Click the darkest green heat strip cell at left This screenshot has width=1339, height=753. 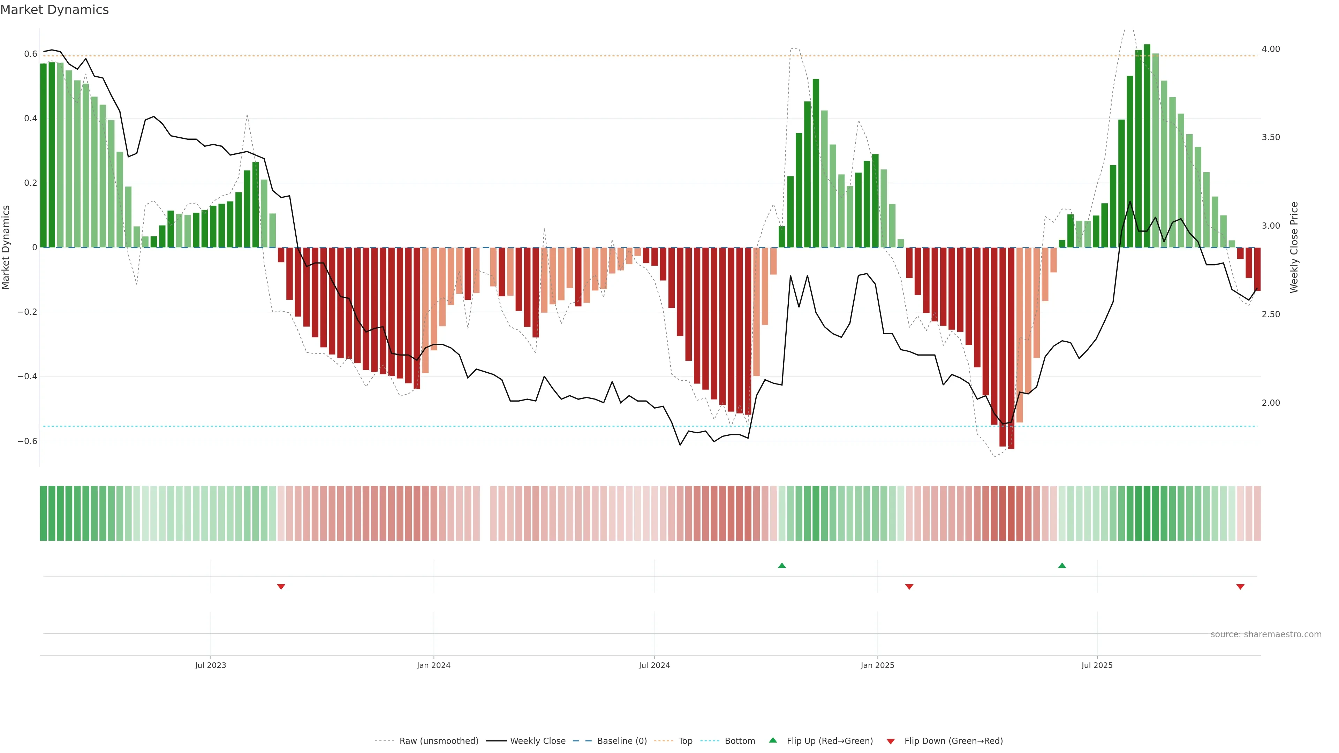[x=43, y=514]
